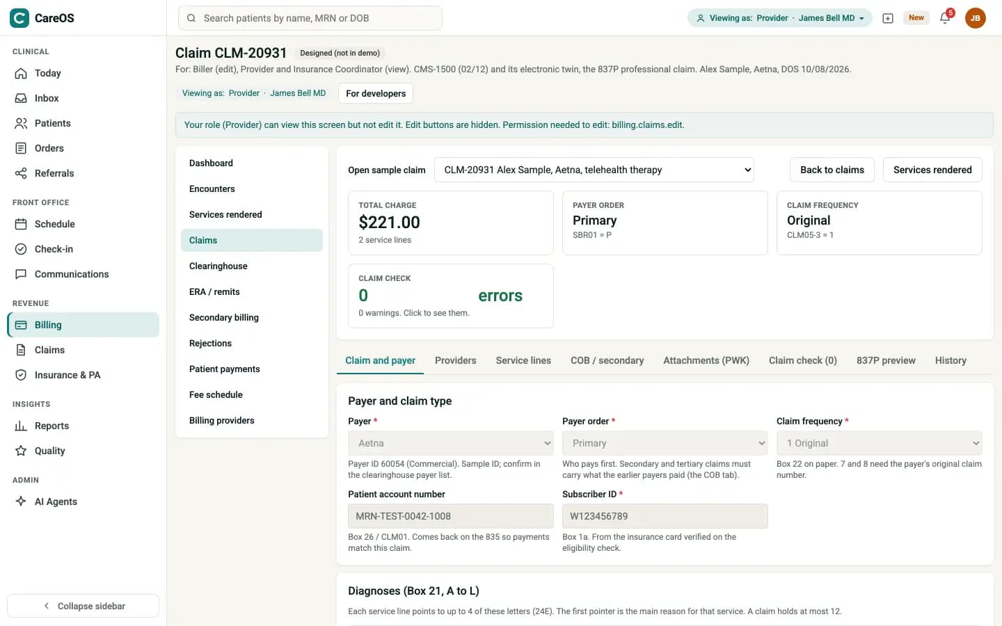Open AI Agents via sparkle icon
Viewport: 1002px width, 626px height.
click(21, 501)
